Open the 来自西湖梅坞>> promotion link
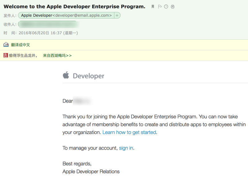Viewport: 248px width, 178px height. coord(57,56)
